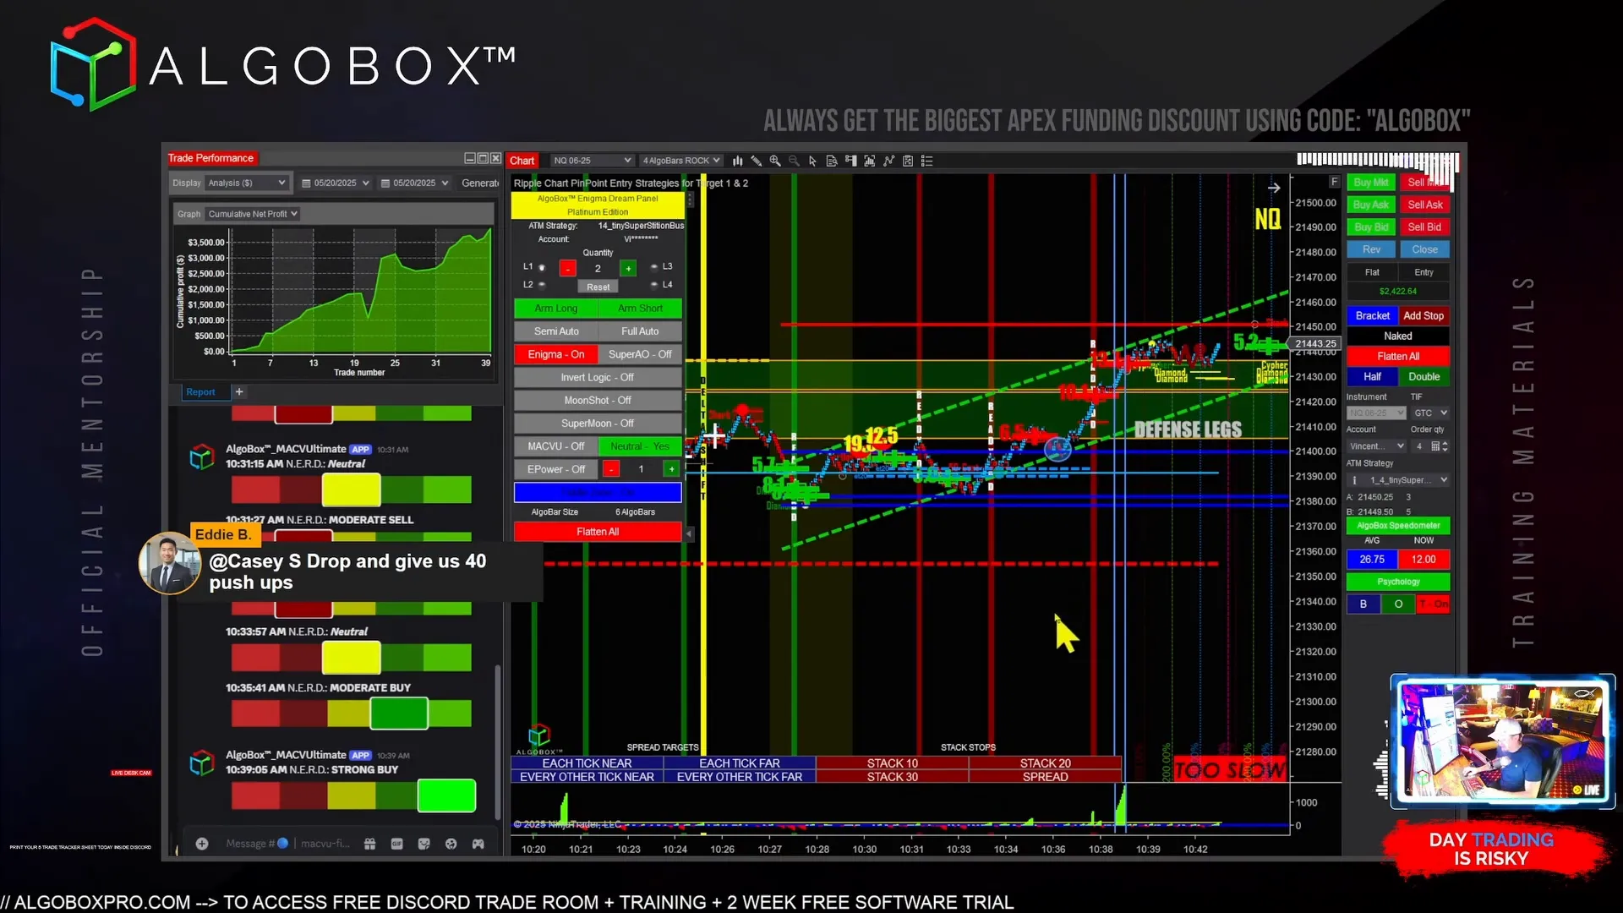The image size is (1623, 913).
Task: Open the Discord emoji picker
Action: (451, 844)
